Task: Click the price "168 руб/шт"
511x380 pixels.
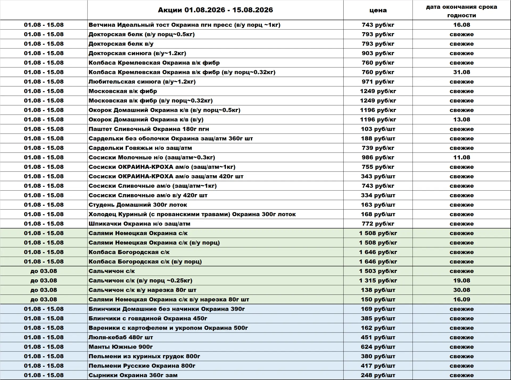Action: click(x=378, y=214)
